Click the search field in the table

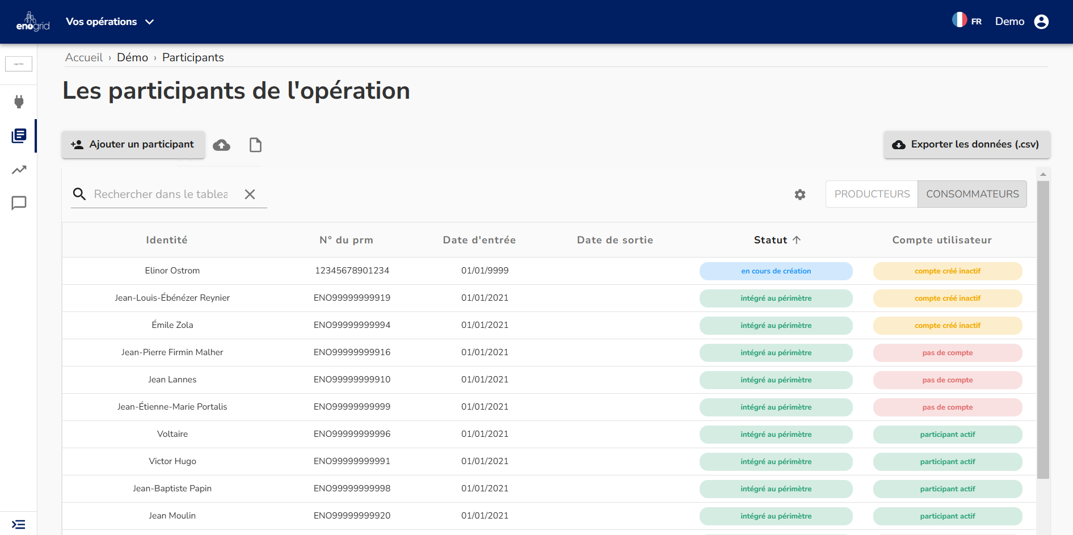tap(161, 195)
